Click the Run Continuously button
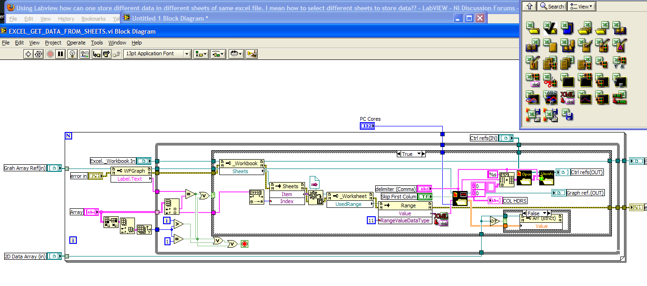Image resolution: width=647 pixels, height=286 pixels. tap(38, 54)
